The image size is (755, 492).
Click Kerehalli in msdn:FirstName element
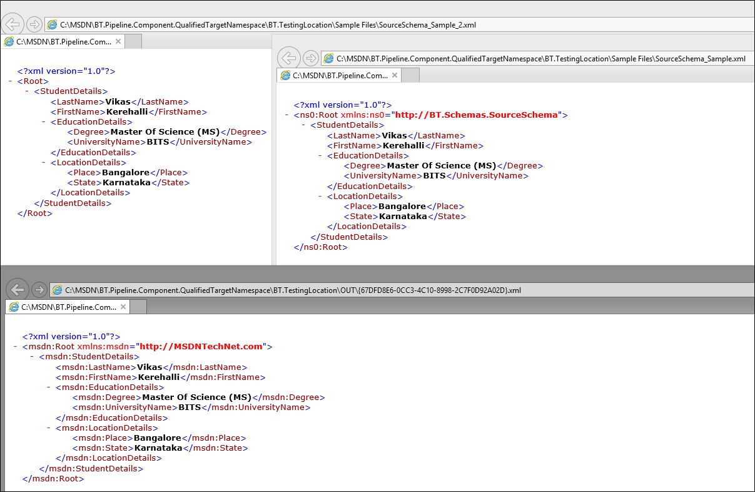(158, 377)
